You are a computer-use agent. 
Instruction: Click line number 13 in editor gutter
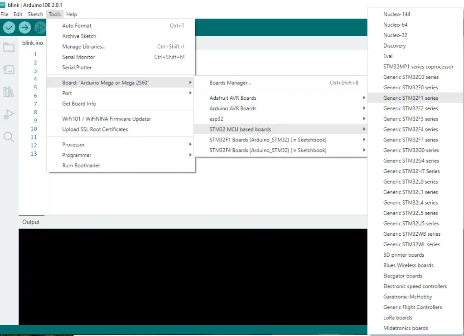[34, 154]
